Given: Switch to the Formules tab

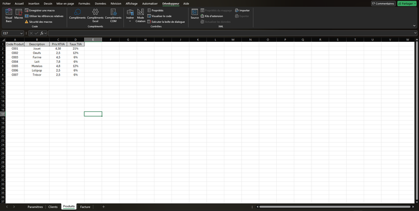Looking at the screenshot, I should click(84, 4).
